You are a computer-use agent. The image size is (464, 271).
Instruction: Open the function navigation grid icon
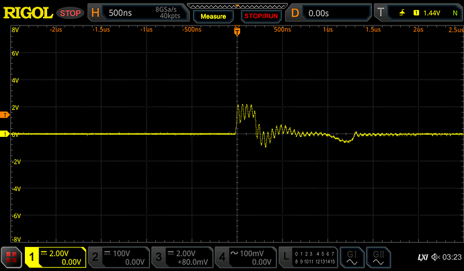[x=11, y=257]
